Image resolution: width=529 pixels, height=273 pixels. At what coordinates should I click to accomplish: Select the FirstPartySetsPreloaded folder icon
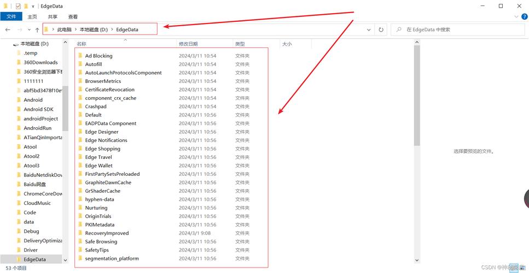(80, 174)
